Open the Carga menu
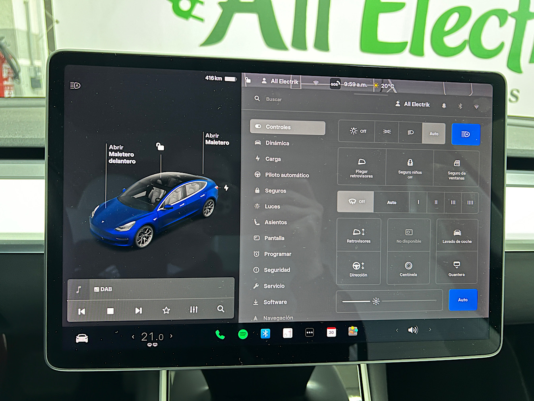534x401 pixels. point(273,159)
